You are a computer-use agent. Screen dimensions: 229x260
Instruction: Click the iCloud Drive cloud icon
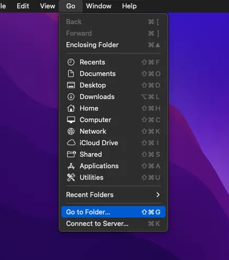click(71, 143)
